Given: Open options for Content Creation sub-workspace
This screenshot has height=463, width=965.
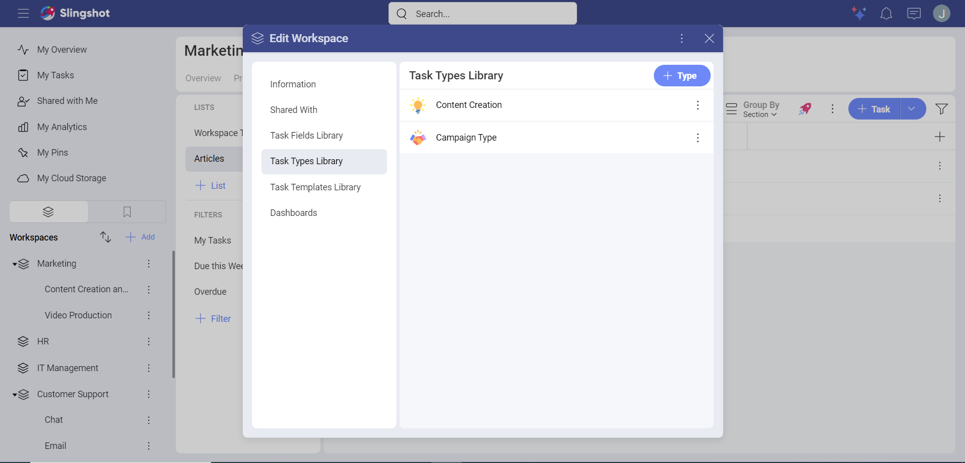Looking at the screenshot, I should [x=149, y=289].
